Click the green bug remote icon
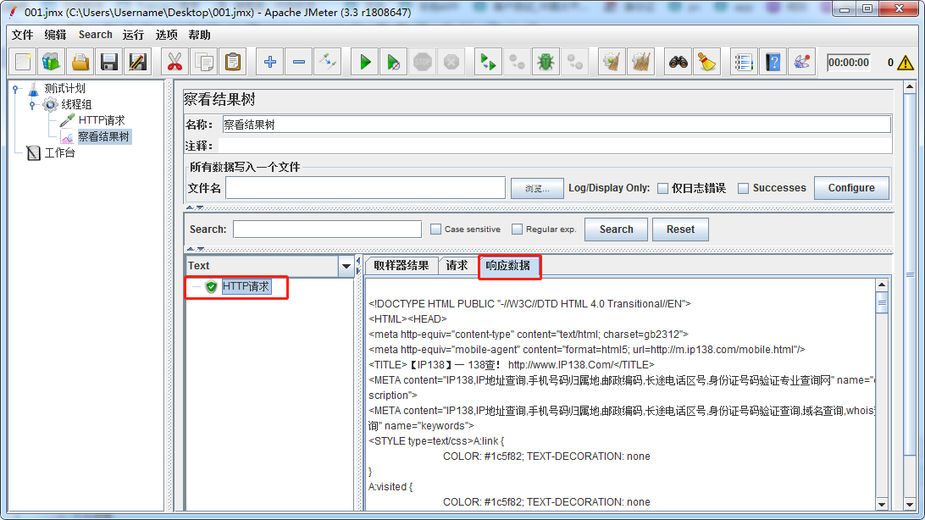Viewport: 925px width, 520px height. pyautogui.click(x=546, y=62)
